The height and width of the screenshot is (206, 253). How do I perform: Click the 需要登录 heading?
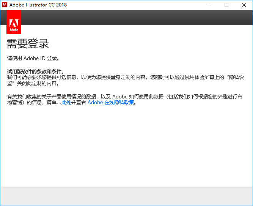tap(28, 44)
